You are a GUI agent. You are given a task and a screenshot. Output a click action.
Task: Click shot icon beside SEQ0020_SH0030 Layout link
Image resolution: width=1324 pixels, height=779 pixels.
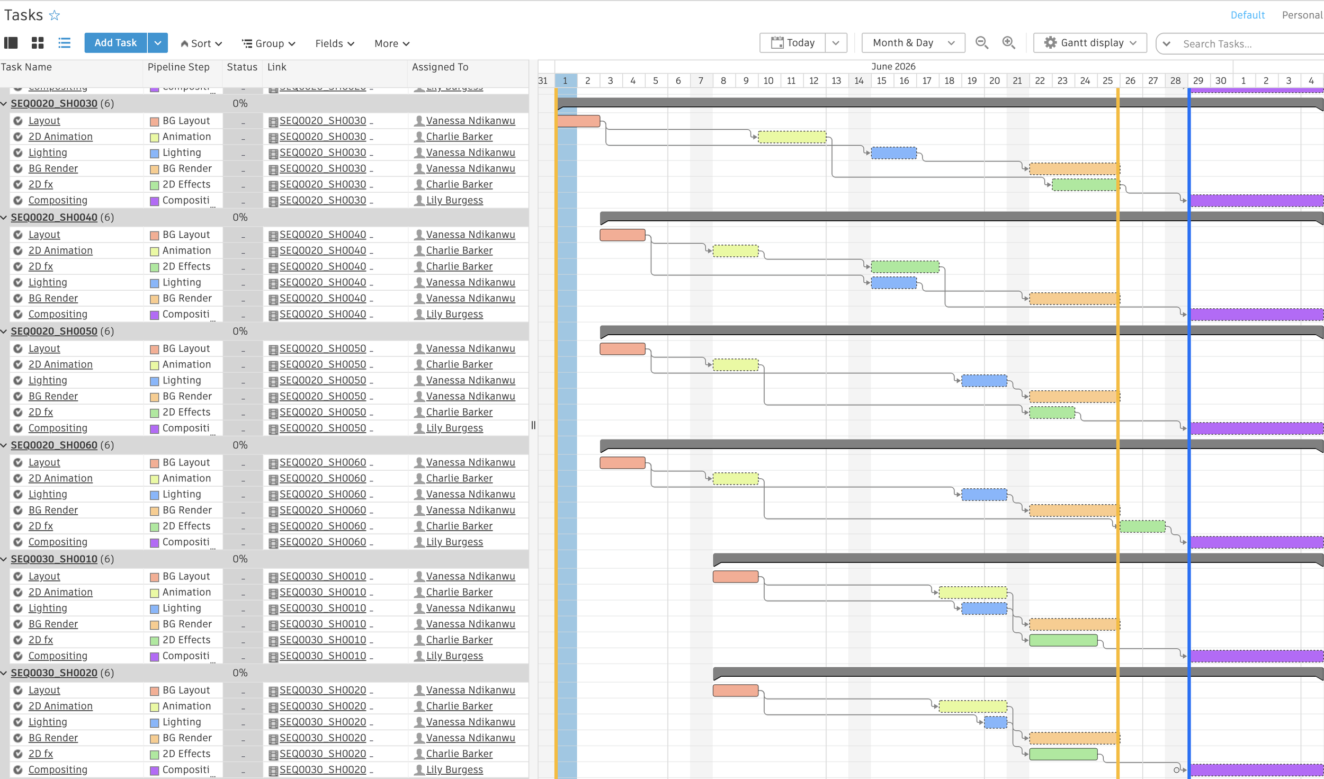[273, 122]
